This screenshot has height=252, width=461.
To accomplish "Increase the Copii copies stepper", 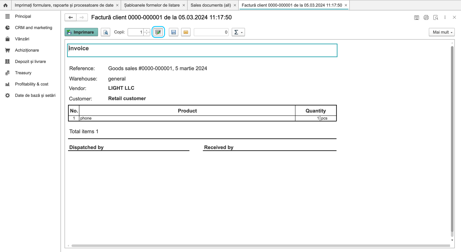I will click(x=147, y=30).
